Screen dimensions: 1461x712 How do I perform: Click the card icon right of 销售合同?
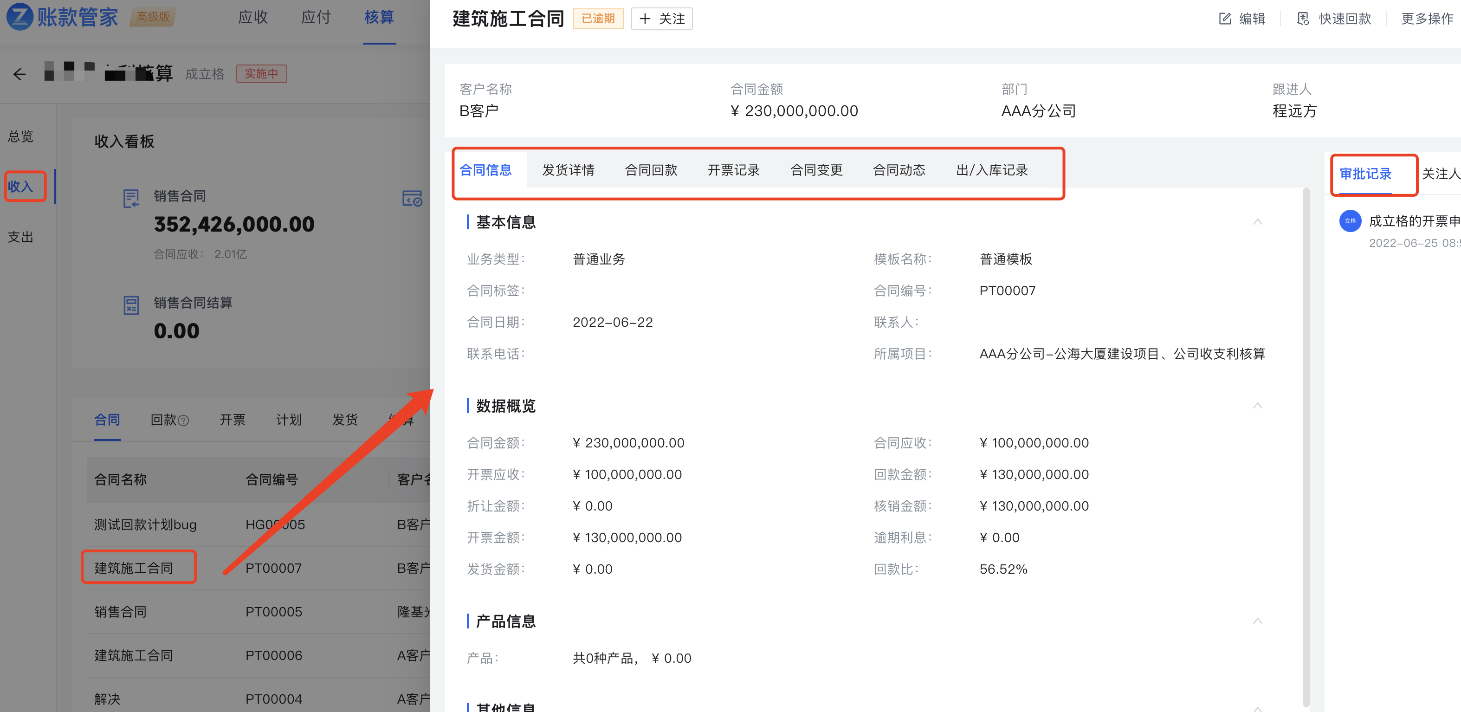(412, 199)
